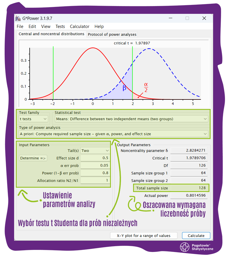Open X-Y plot for a range of values
The height and width of the screenshot is (256, 227).
pyautogui.click(x=143, y=236)
